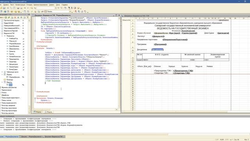Click the configuration tree vertical scrollbar

(29, 67)
